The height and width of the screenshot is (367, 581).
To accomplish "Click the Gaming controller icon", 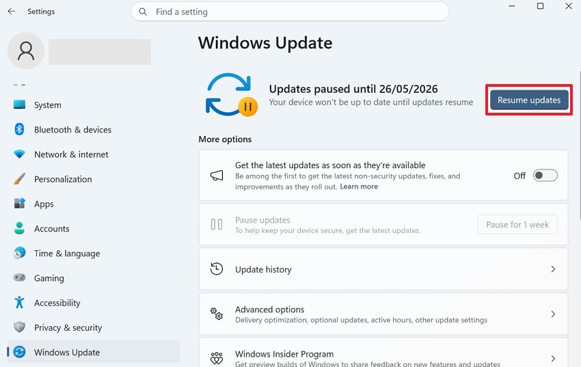I will click(19, 277).
